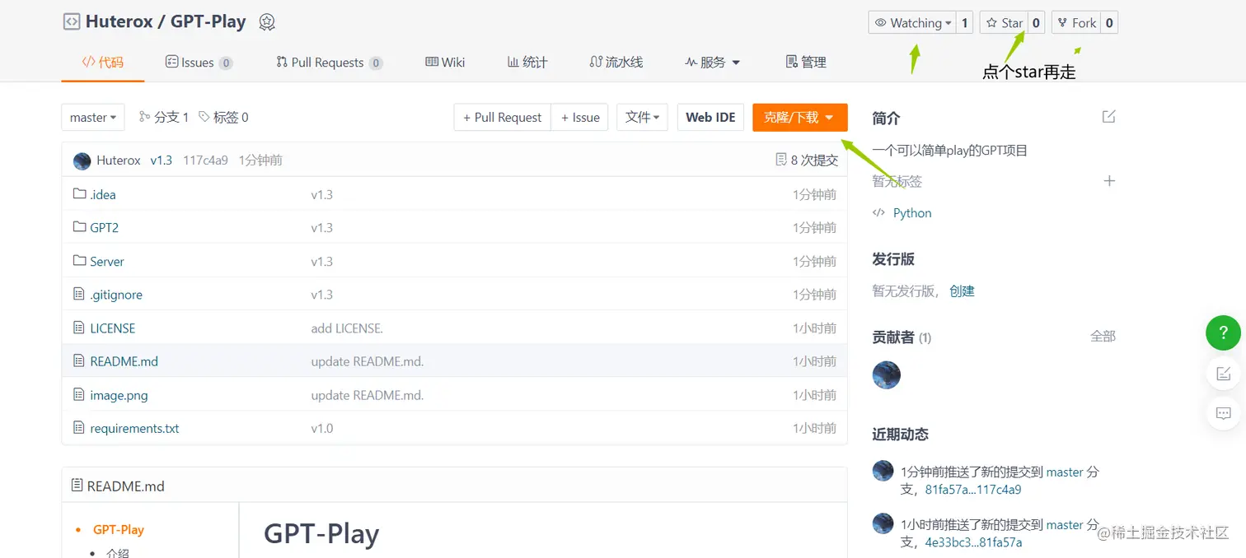This screenshot has height=558, width=1246.
Task: Click contributor avatar under 贡献者
Action: pyautogui.click(x=887, y=374)
